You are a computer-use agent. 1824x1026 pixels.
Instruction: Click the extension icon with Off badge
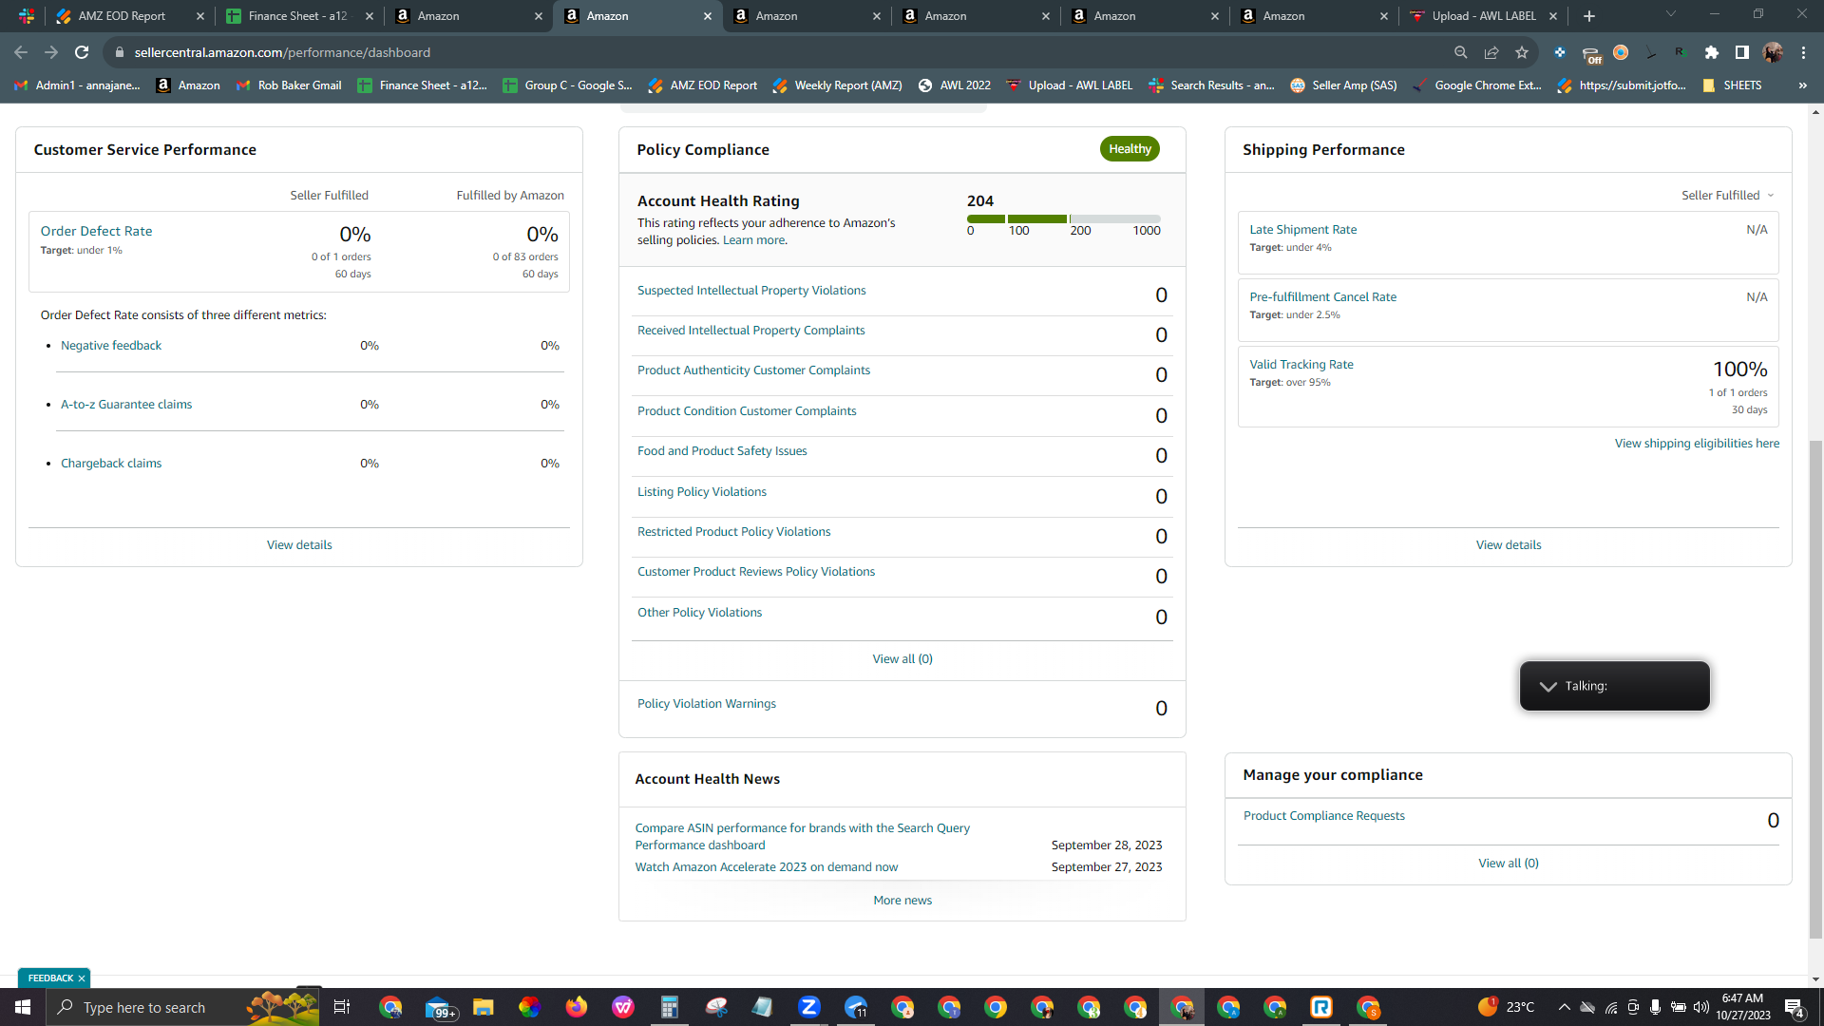click(1591, 54)
